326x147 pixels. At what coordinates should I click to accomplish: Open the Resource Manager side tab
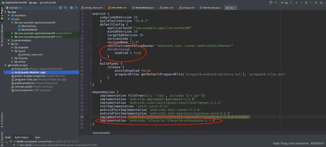(2, 35)
